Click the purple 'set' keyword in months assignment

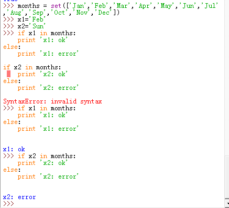56,6
